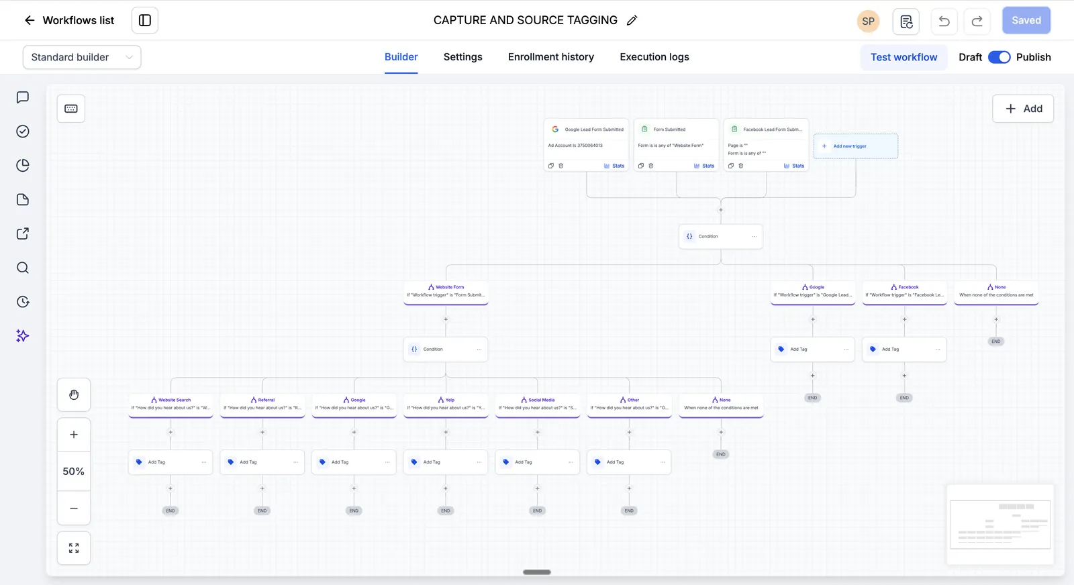1074x585 pixels.
Task: Open Add Tag menu under Facebook branch
Action: (938, 350)
